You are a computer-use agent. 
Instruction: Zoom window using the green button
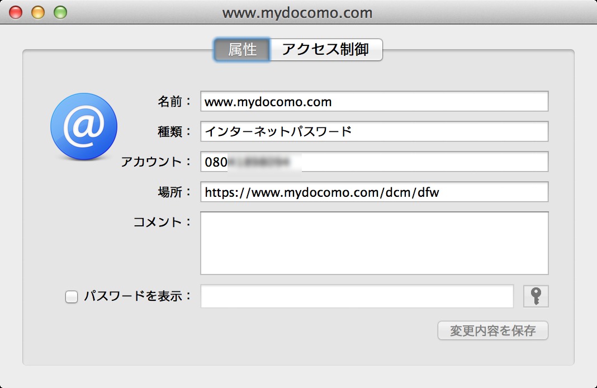pyautogui.click(x=60, y=12)
